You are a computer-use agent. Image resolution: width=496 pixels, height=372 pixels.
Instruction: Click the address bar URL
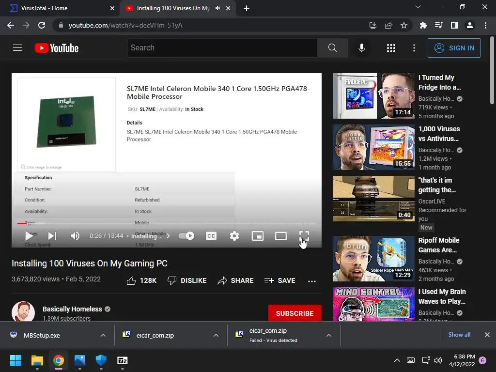coord(125,25)
